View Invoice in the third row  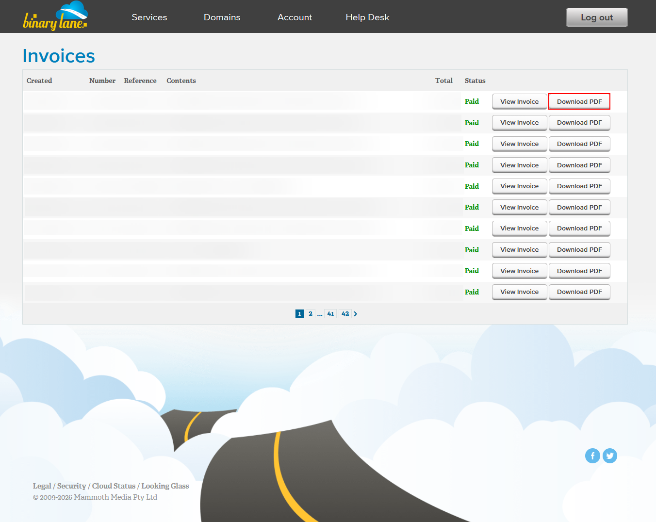click(x=519, y=144)
